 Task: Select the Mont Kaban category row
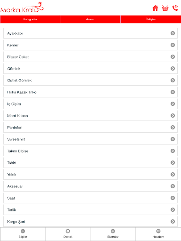90,116
